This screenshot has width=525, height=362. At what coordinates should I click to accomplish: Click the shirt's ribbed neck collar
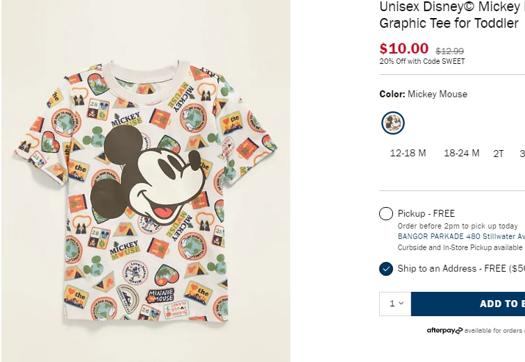pyautogui.click(x=148, y=70)
